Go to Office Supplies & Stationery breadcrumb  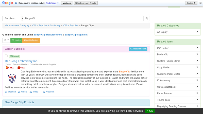tap(46, 26)
